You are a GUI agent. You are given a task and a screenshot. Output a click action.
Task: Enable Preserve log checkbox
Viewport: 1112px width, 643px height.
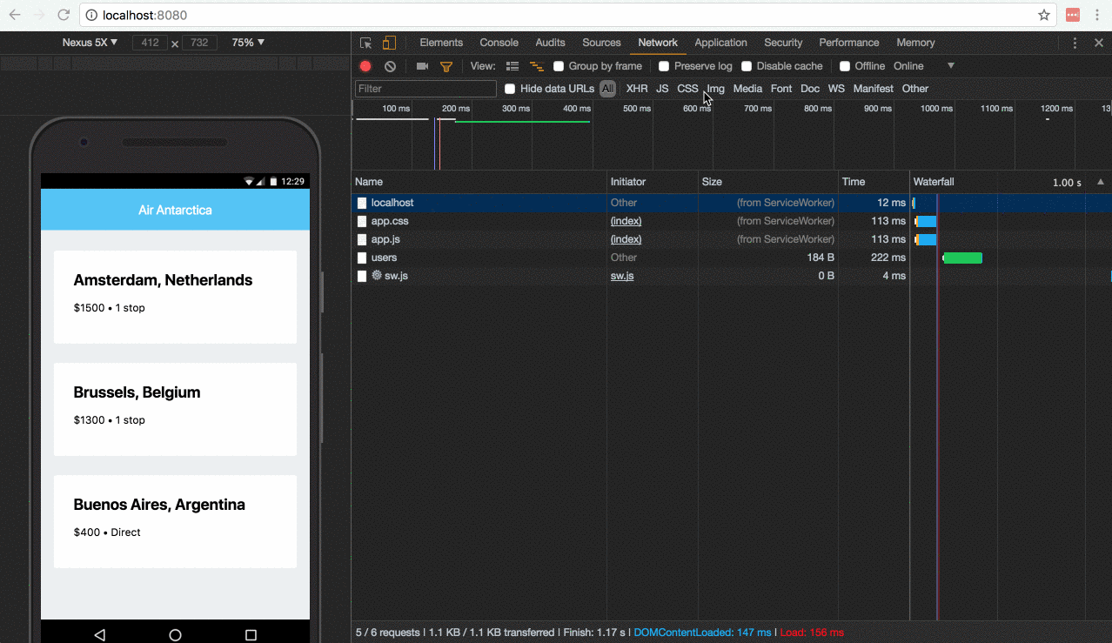(x=664, y=66)
